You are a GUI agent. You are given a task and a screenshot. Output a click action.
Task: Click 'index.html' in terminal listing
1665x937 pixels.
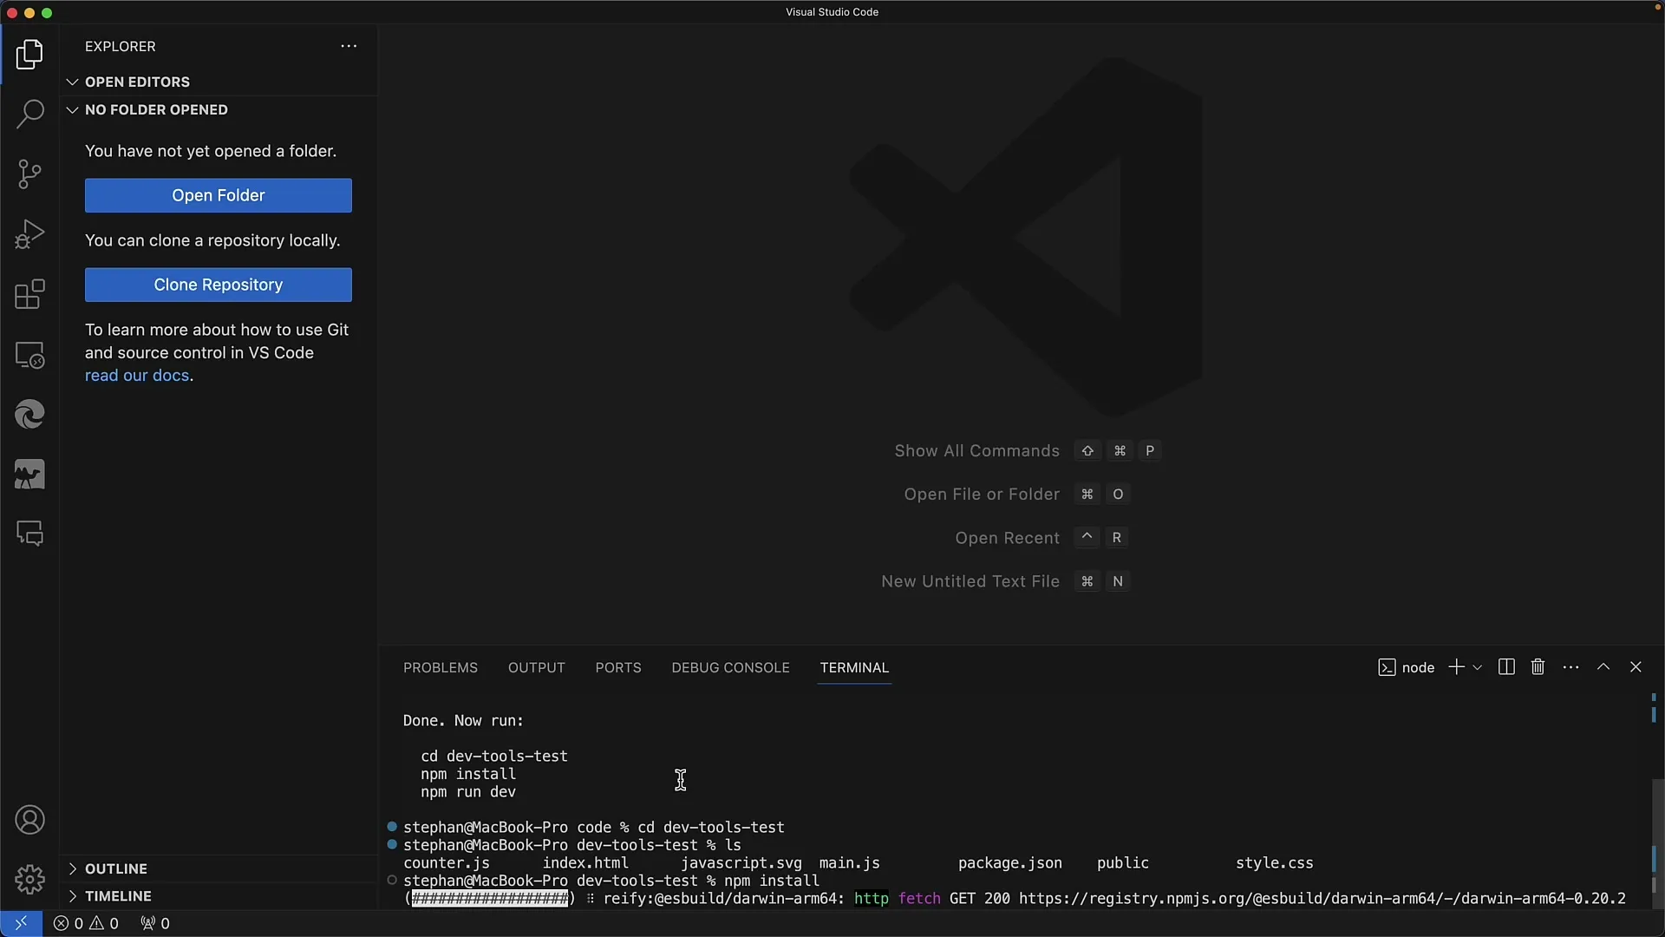point(585,863)
